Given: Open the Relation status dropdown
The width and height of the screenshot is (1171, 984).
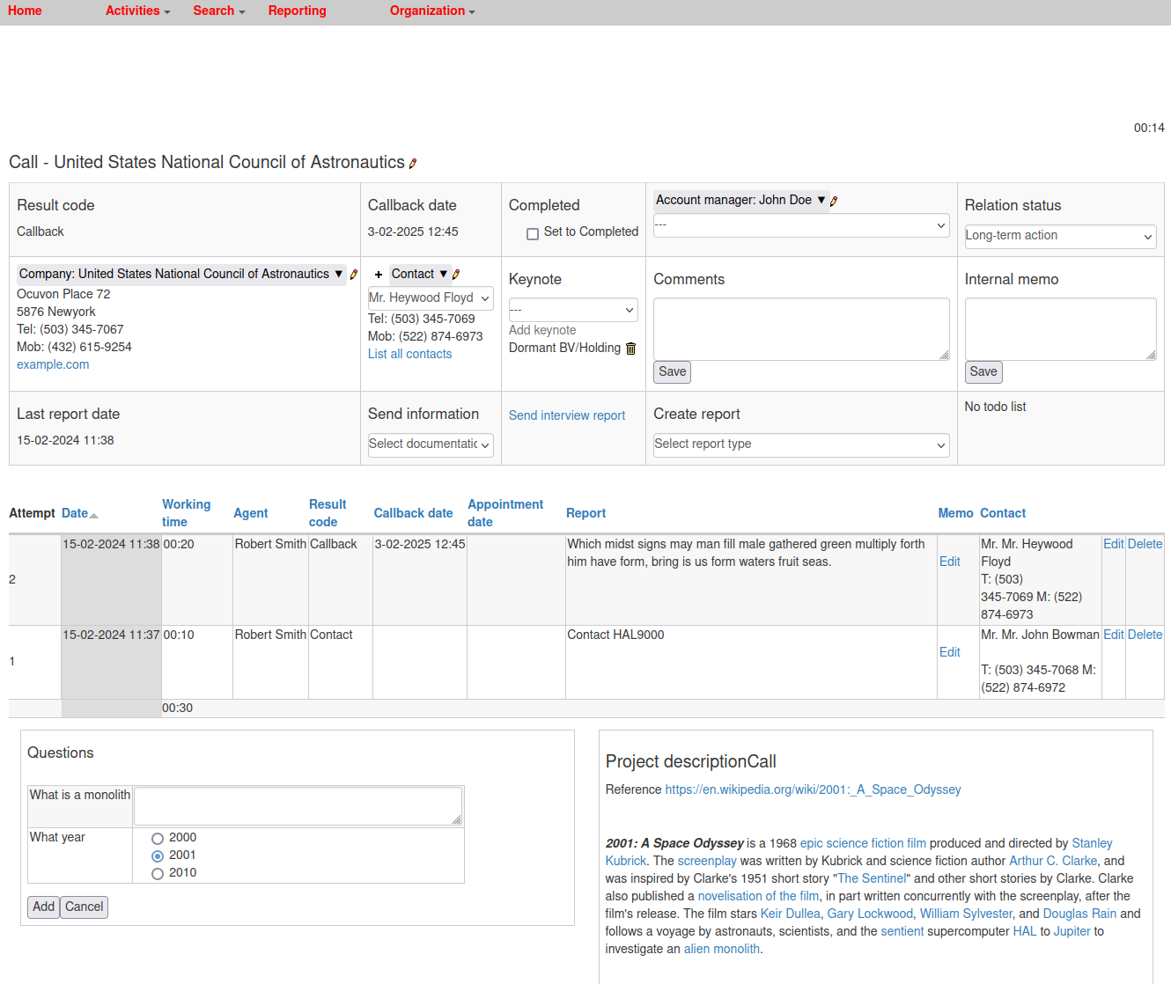Looking at the screenshot, I should tap(1060, 236).
